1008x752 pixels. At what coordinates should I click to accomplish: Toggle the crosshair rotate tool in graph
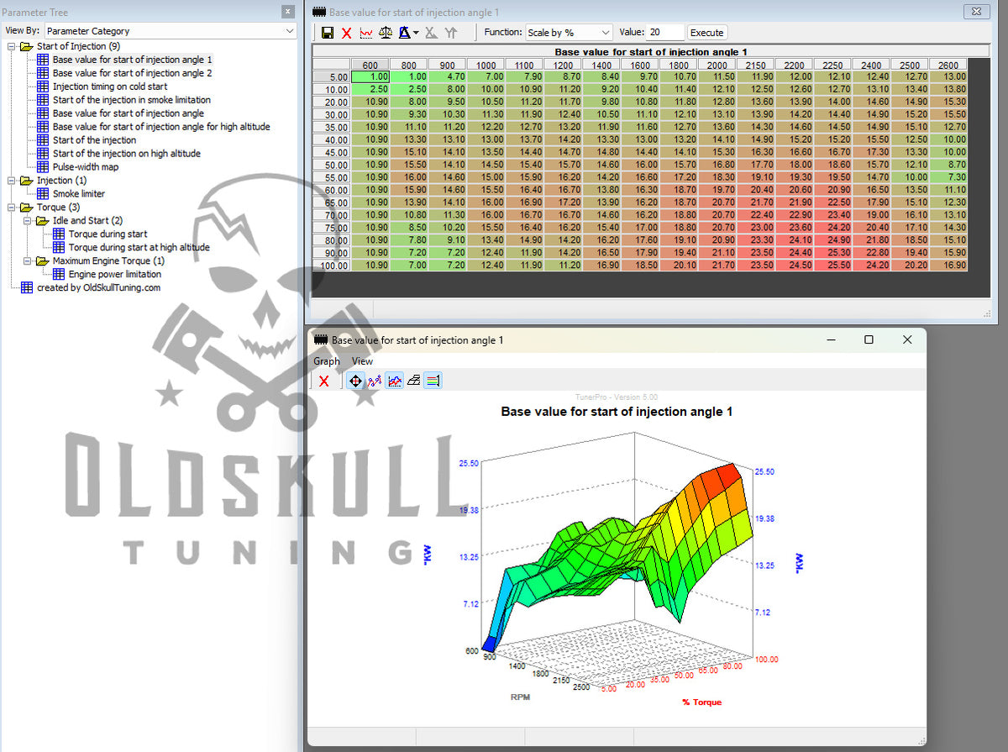click(x=355, y=381)
